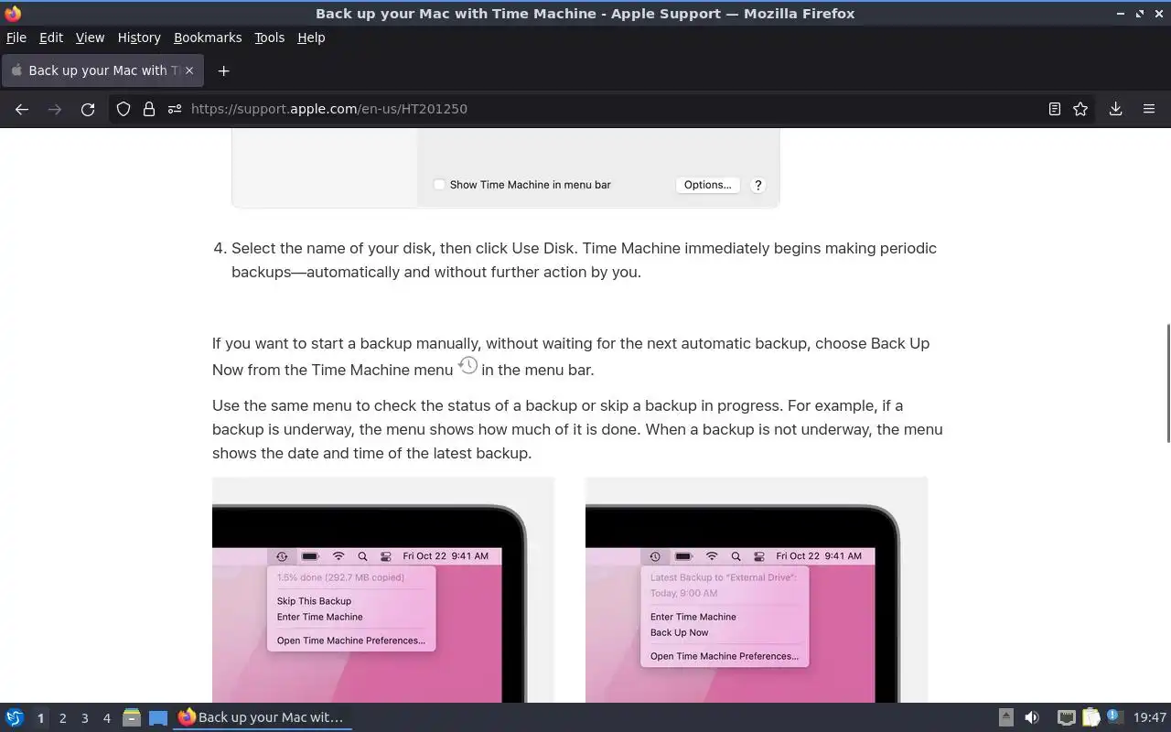Open the File menu
This screenshot has height=732, width=1171.
click(16, 38)
